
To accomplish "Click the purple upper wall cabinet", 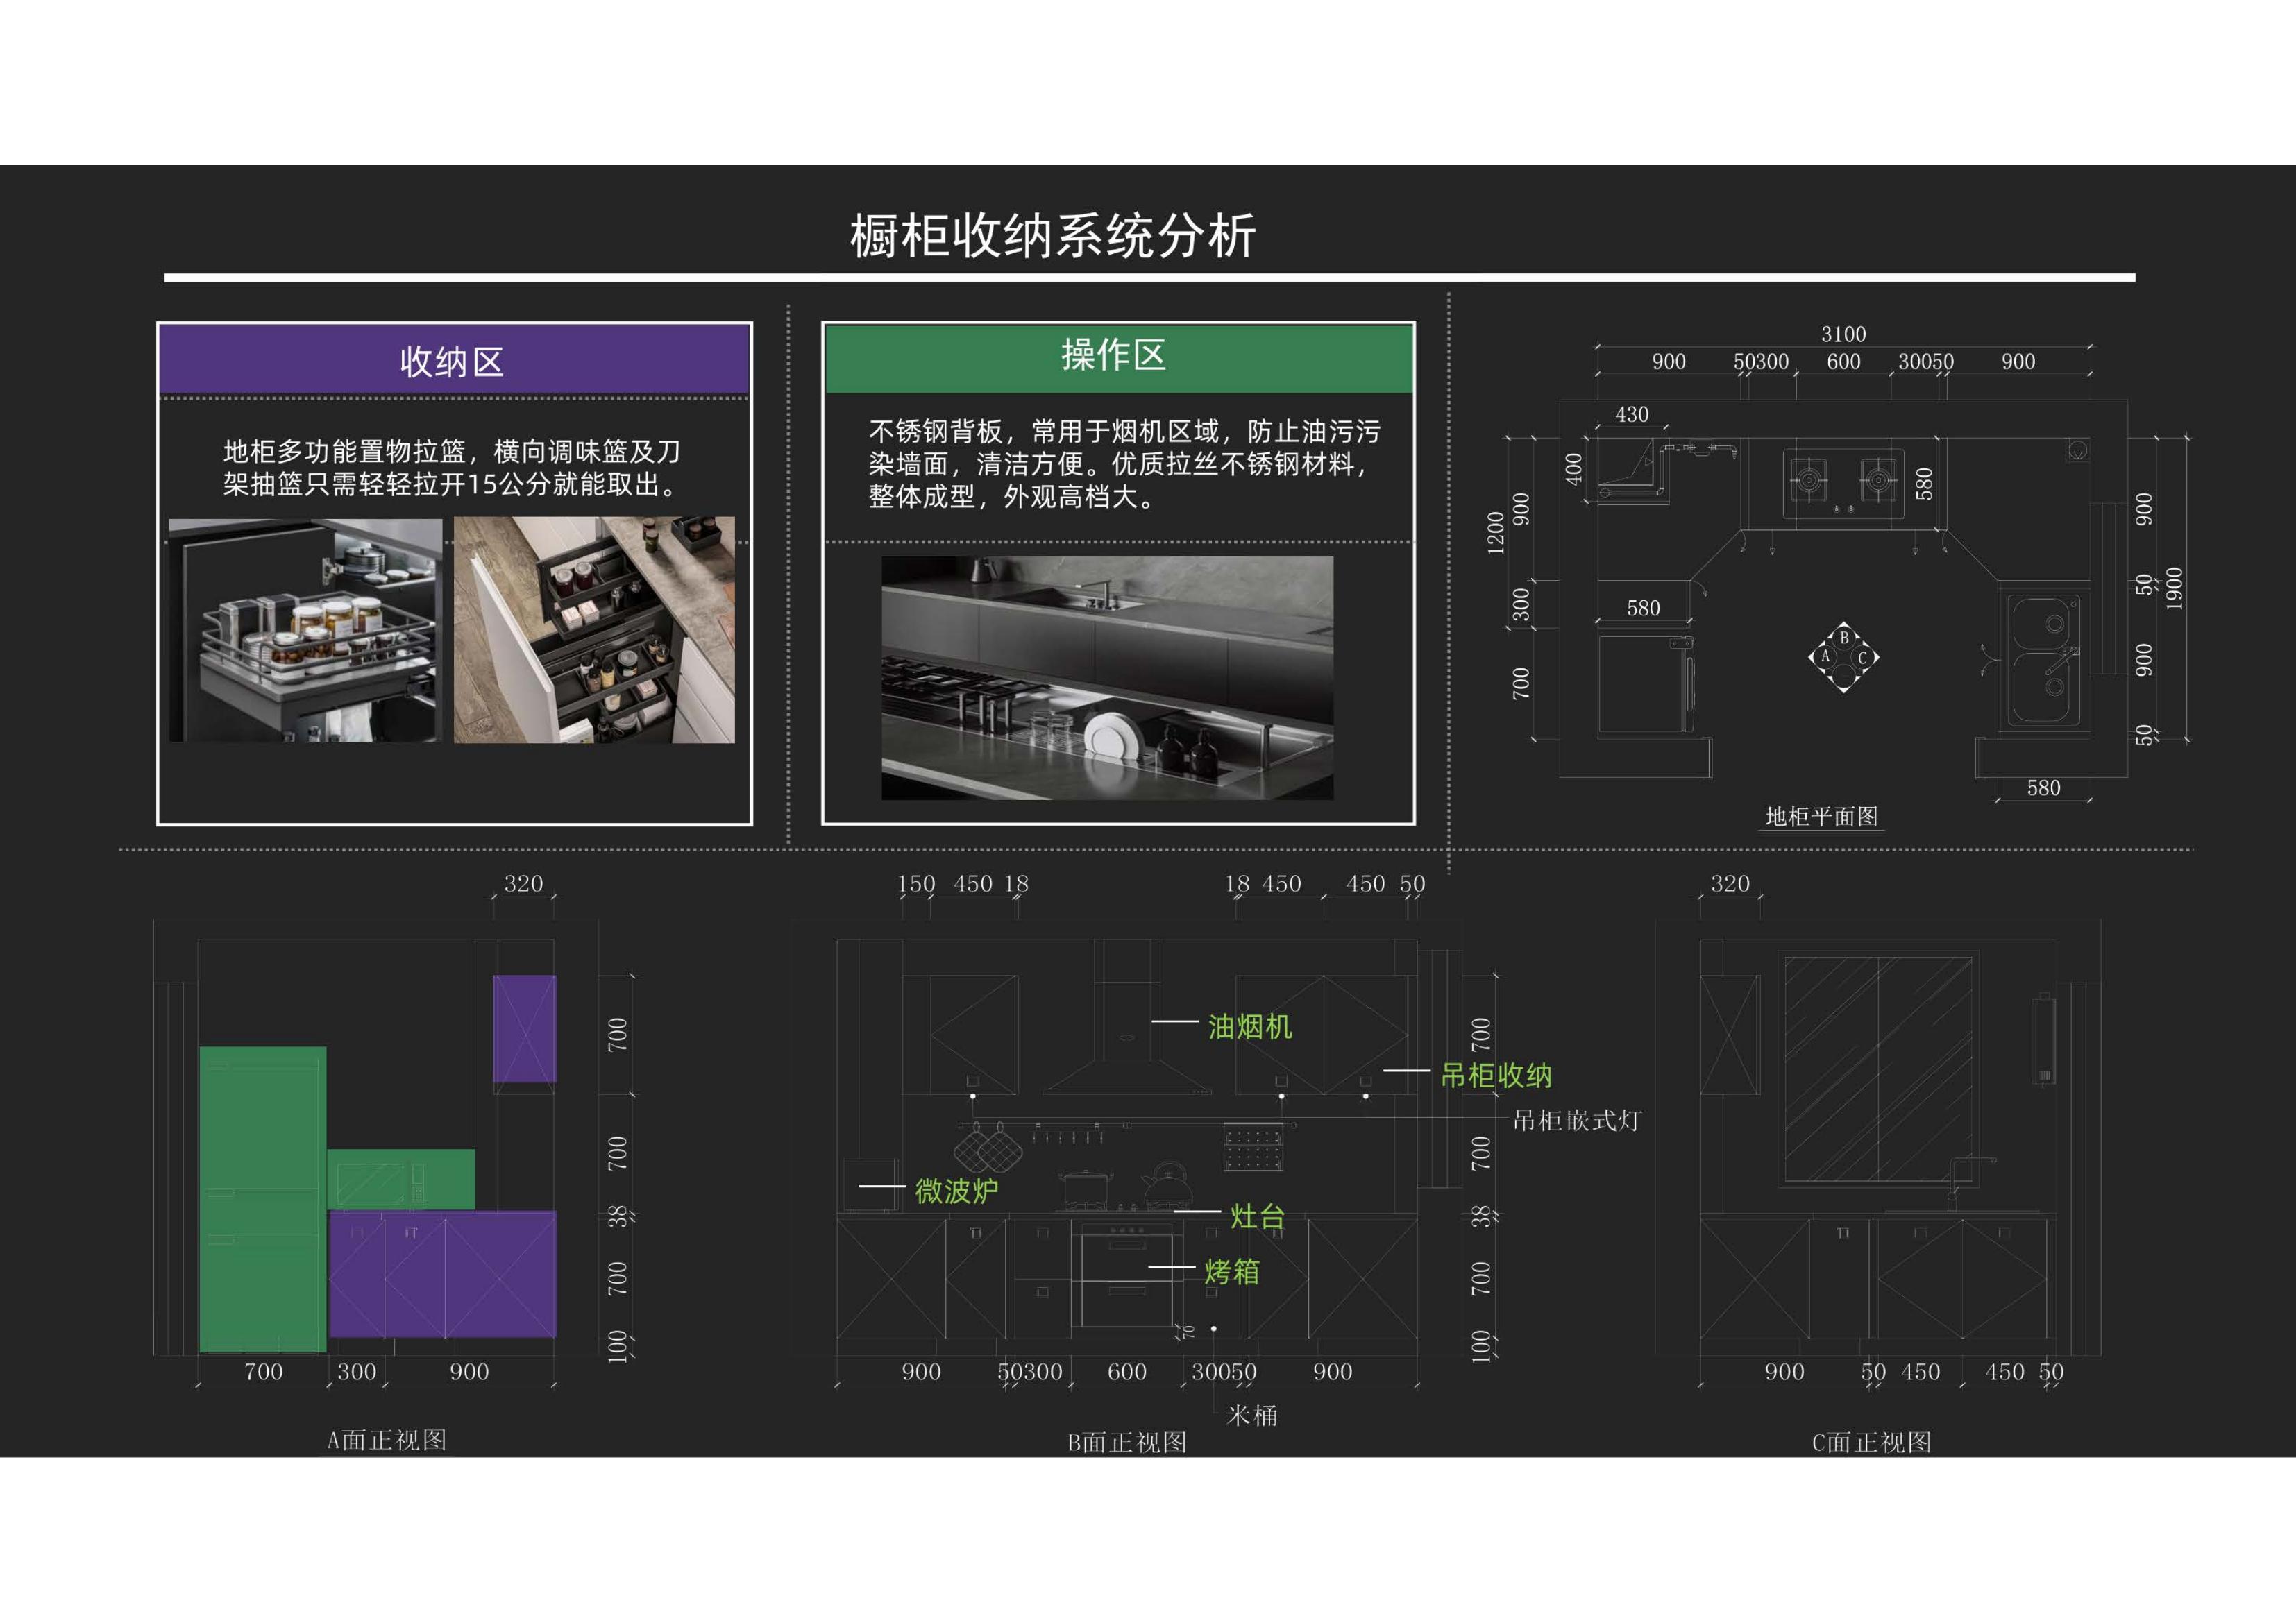I will tap(524, 1028).
